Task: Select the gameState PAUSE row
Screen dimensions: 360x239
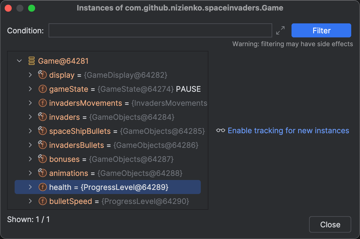Action: 125,89
